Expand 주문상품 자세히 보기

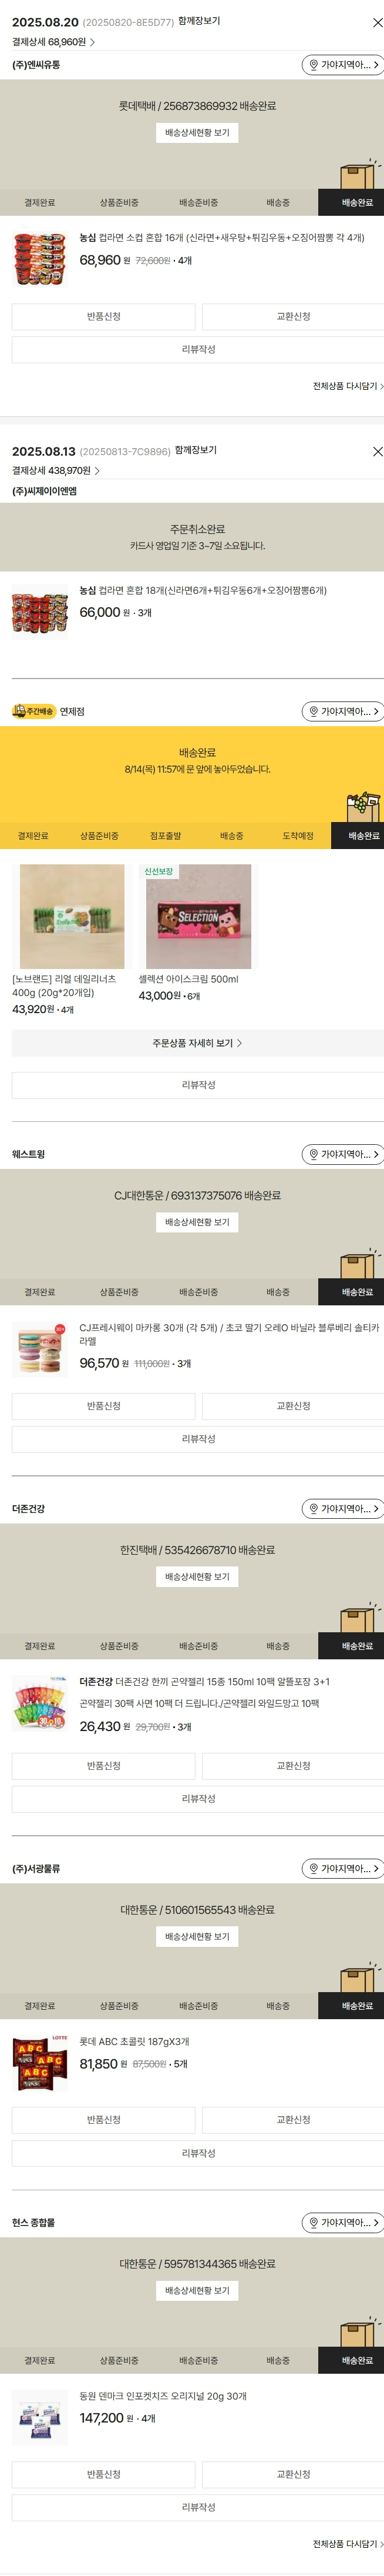point(197,1043)
